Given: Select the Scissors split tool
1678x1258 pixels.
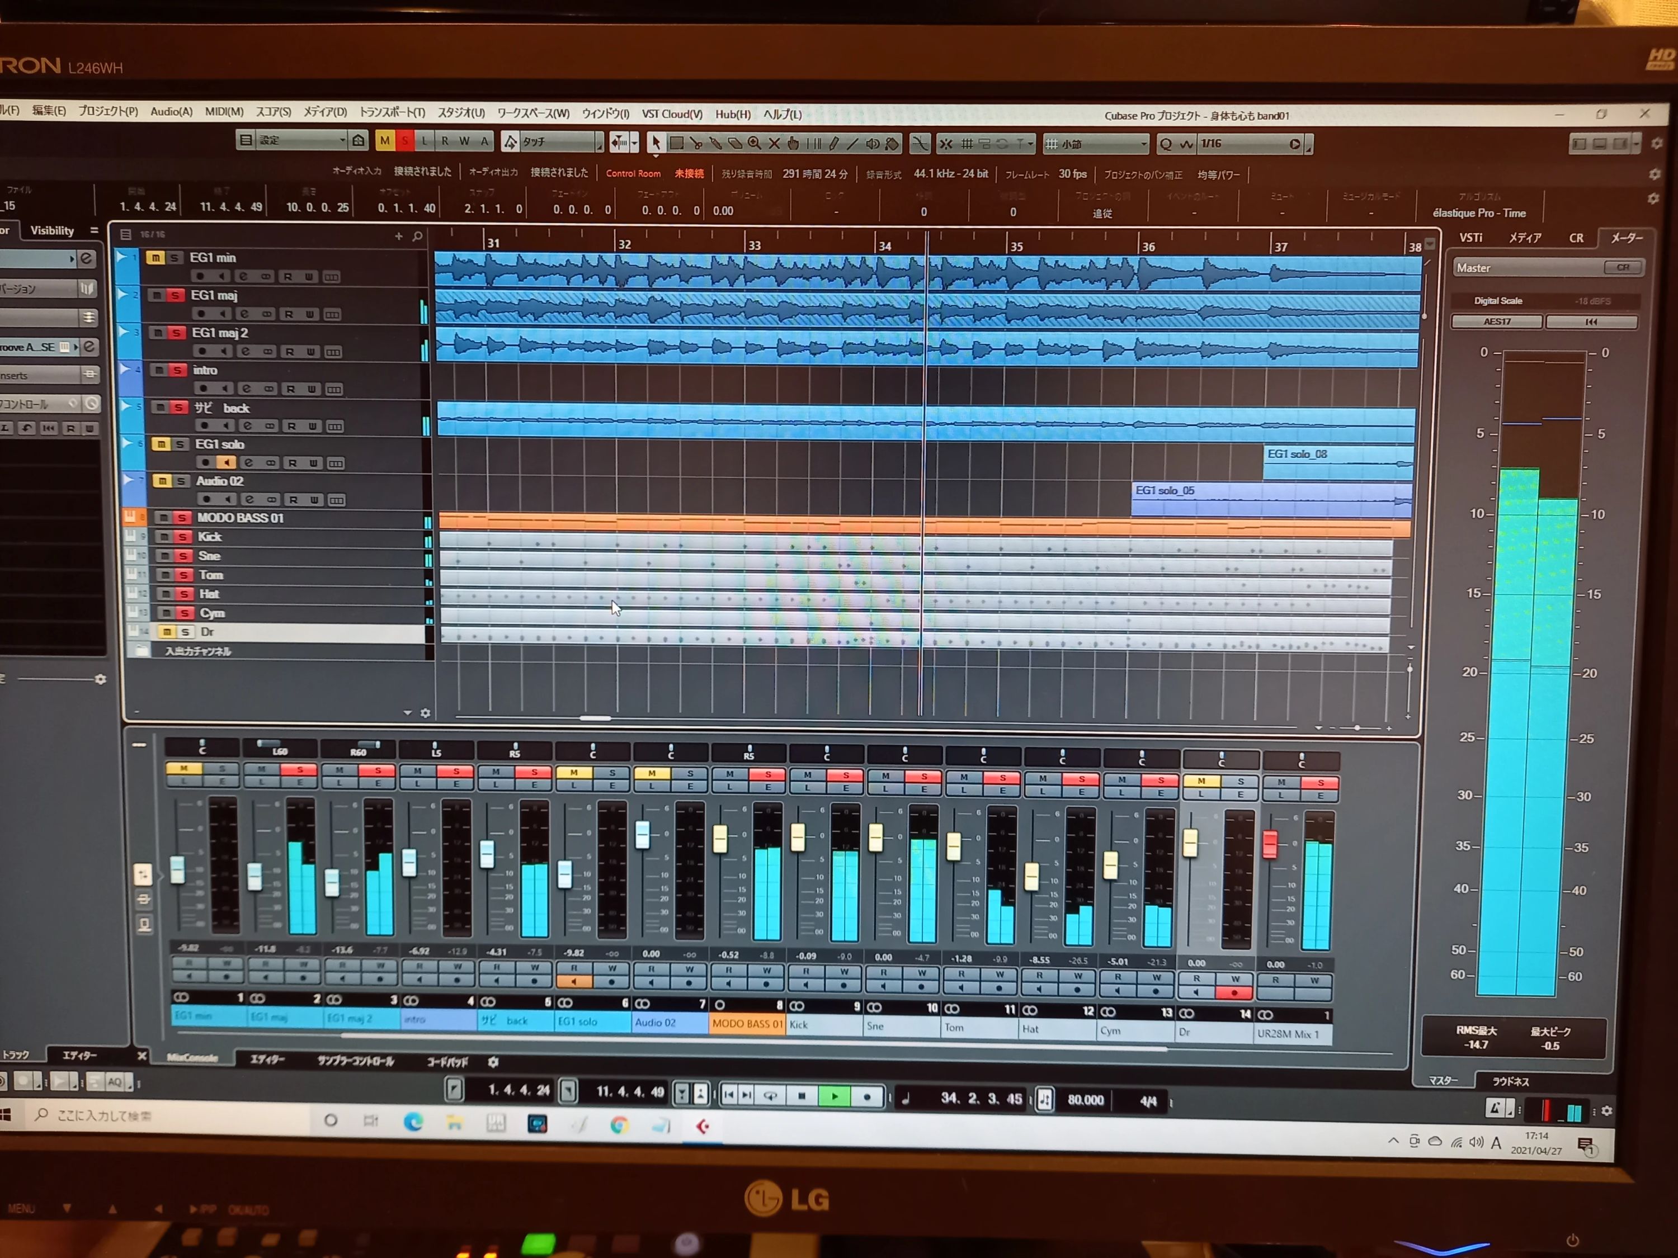Looking at the screenshot, I should point(696,143).
